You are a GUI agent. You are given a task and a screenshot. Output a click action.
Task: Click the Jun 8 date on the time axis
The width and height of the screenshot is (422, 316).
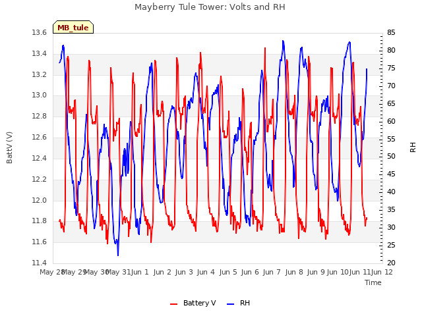point(294,272)
